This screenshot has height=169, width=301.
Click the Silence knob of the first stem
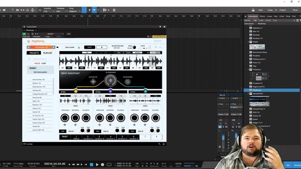pyautogui.click(x=86, y=118)
